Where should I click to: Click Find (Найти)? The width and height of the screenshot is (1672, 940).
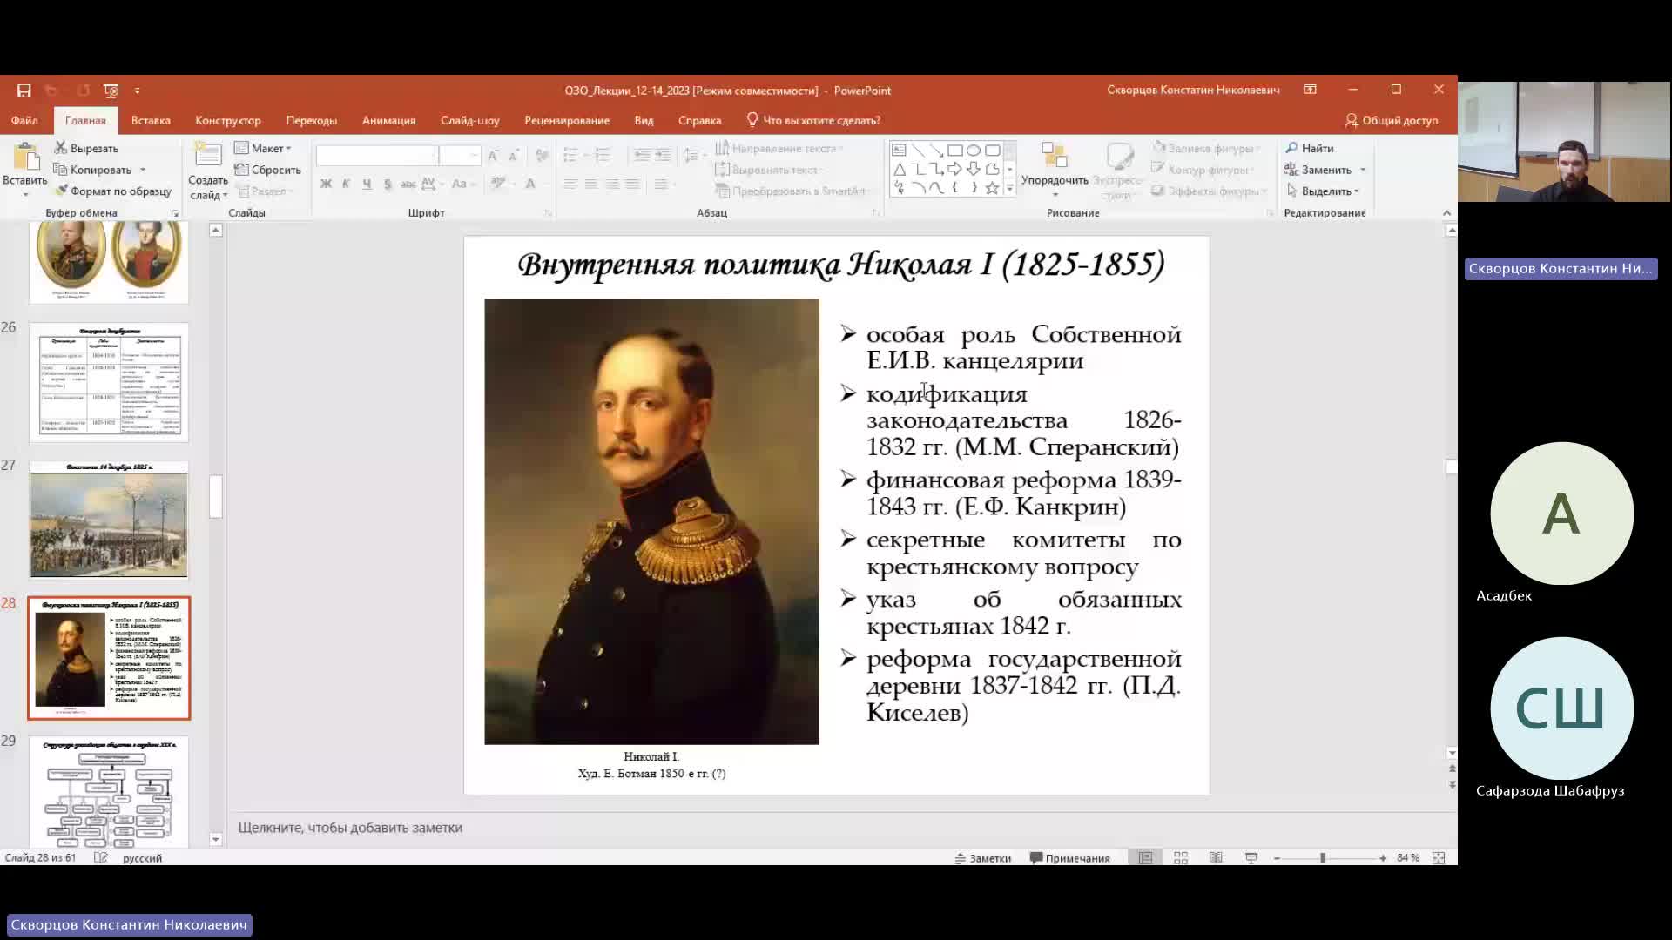pos(1310,148)
